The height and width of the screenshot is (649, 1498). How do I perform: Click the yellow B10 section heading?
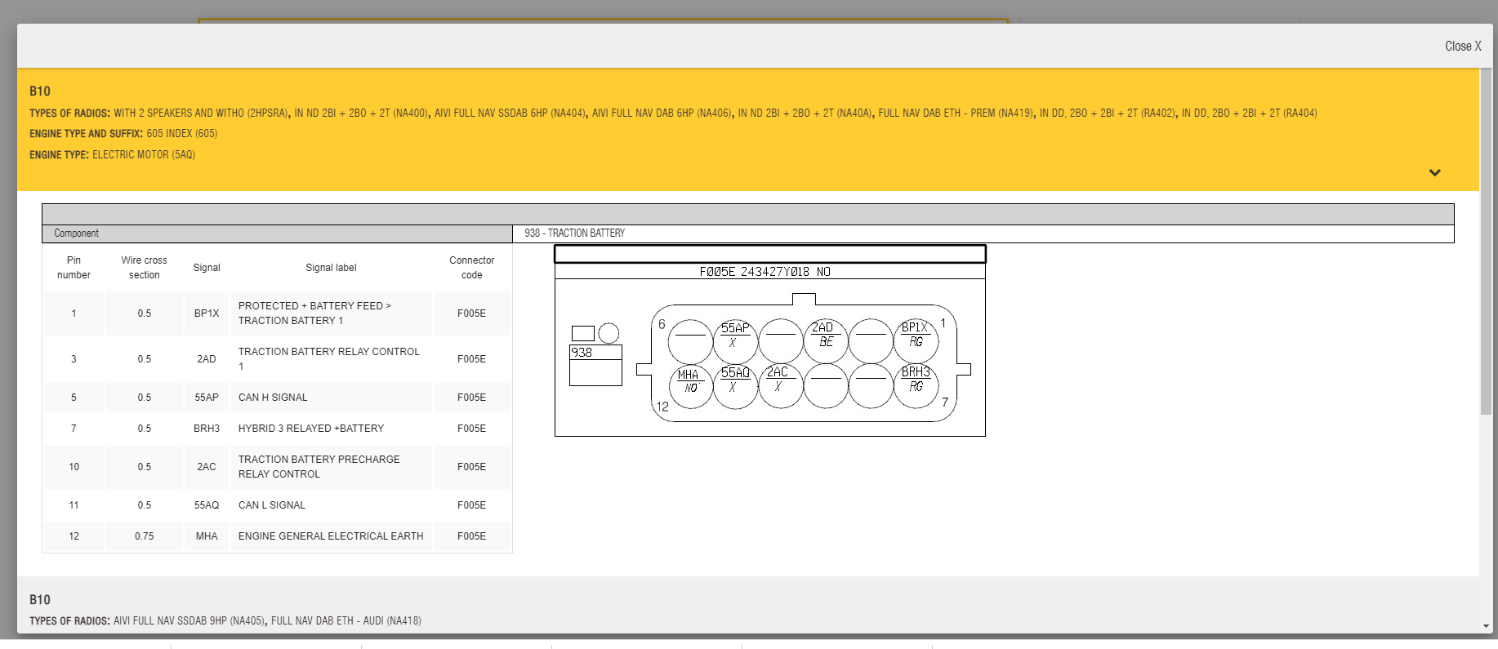tap(40, 91)
